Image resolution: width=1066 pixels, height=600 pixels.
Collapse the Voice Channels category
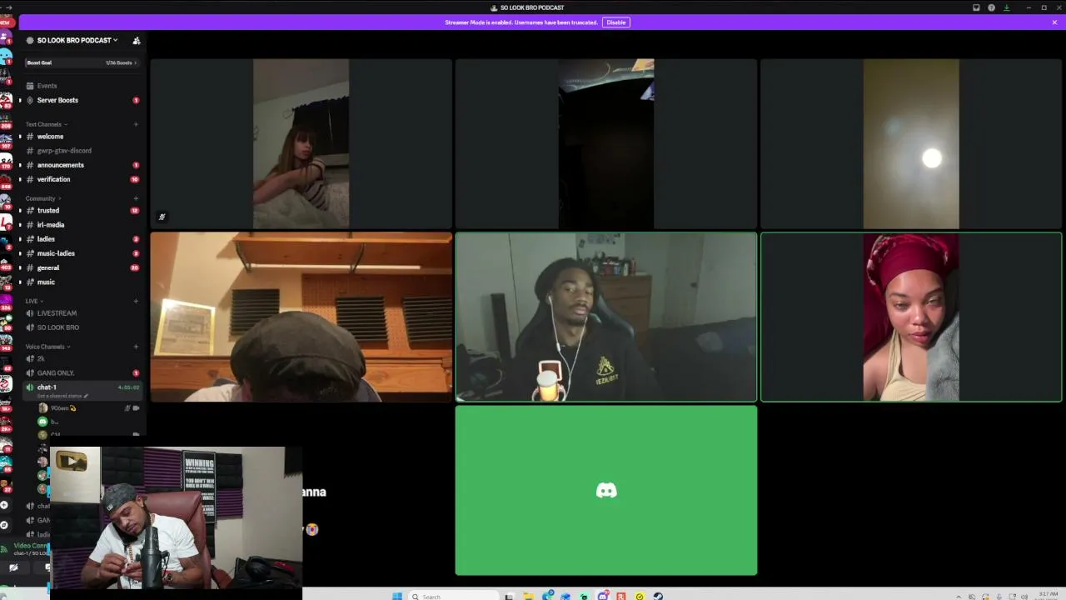click(x=47, y=347)
